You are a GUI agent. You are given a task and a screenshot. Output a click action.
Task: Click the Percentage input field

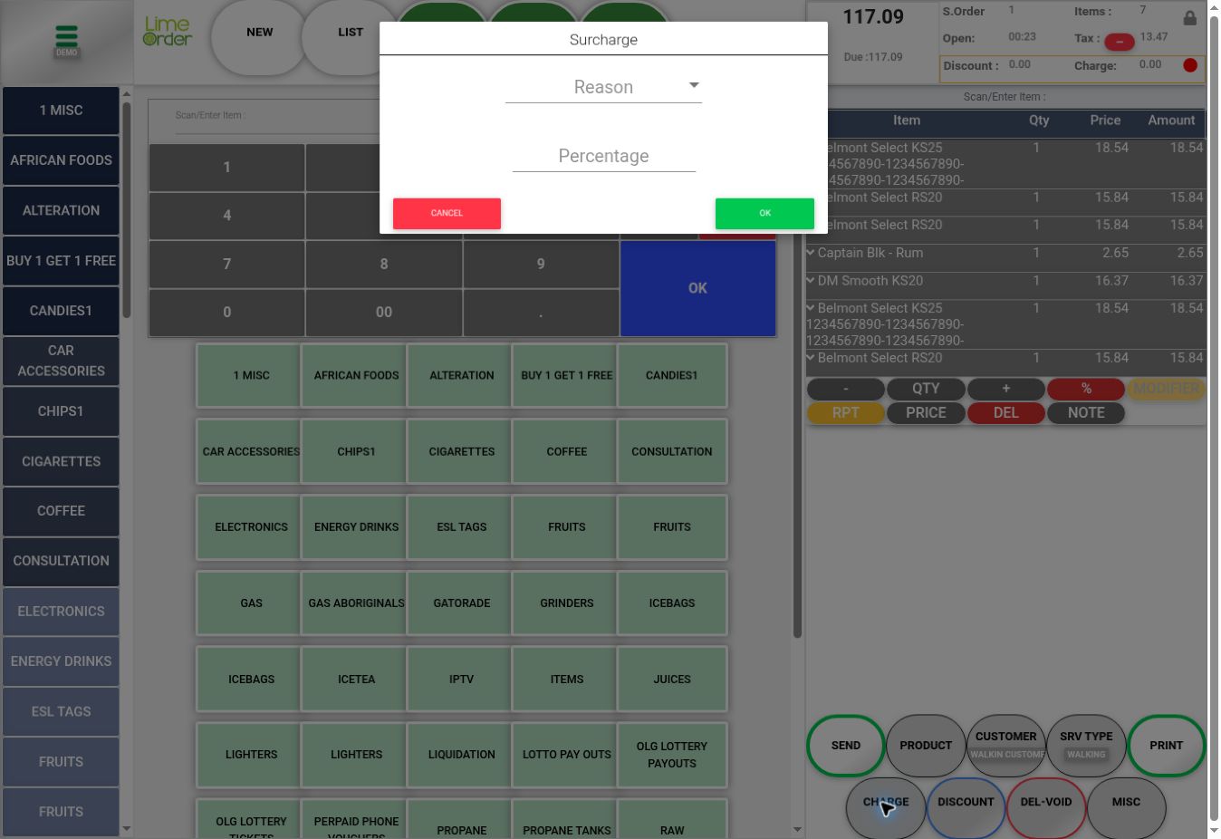coord(604,156)
